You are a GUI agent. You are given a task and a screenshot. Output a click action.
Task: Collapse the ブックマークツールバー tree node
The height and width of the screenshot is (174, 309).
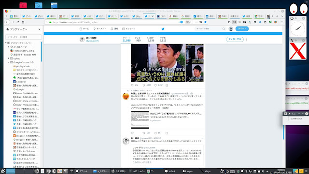[6, 43]
